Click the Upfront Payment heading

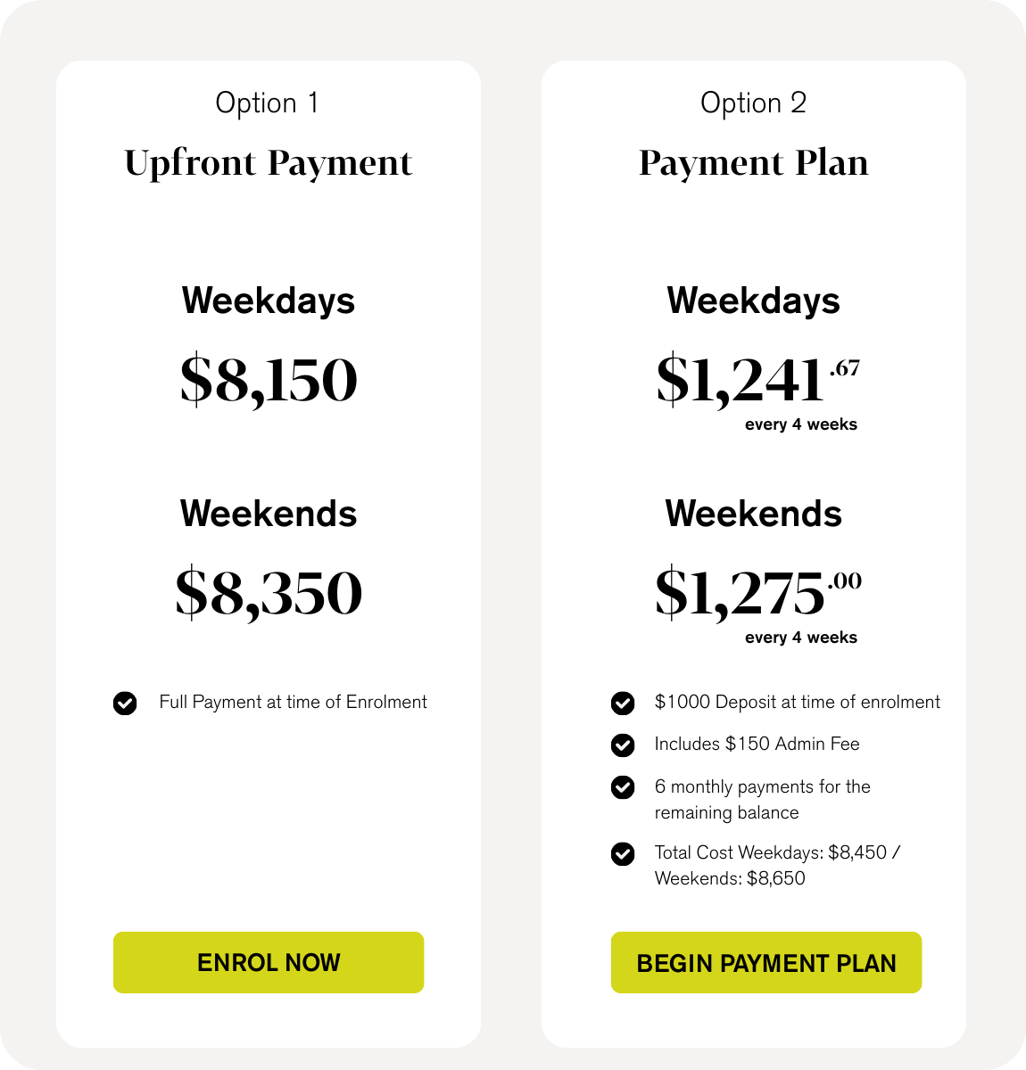269,163
